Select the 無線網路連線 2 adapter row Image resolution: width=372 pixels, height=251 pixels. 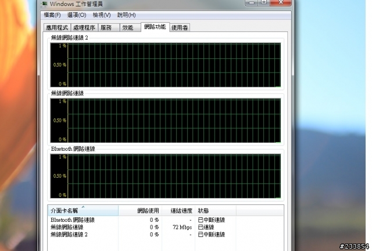[165, 235]
